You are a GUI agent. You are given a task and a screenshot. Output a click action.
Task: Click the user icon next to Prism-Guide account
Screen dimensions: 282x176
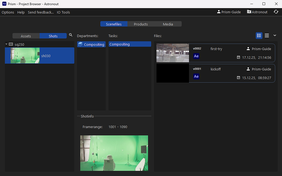point(219,12)
